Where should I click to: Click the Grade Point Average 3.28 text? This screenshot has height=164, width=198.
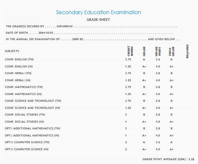[x=168, y=159]
